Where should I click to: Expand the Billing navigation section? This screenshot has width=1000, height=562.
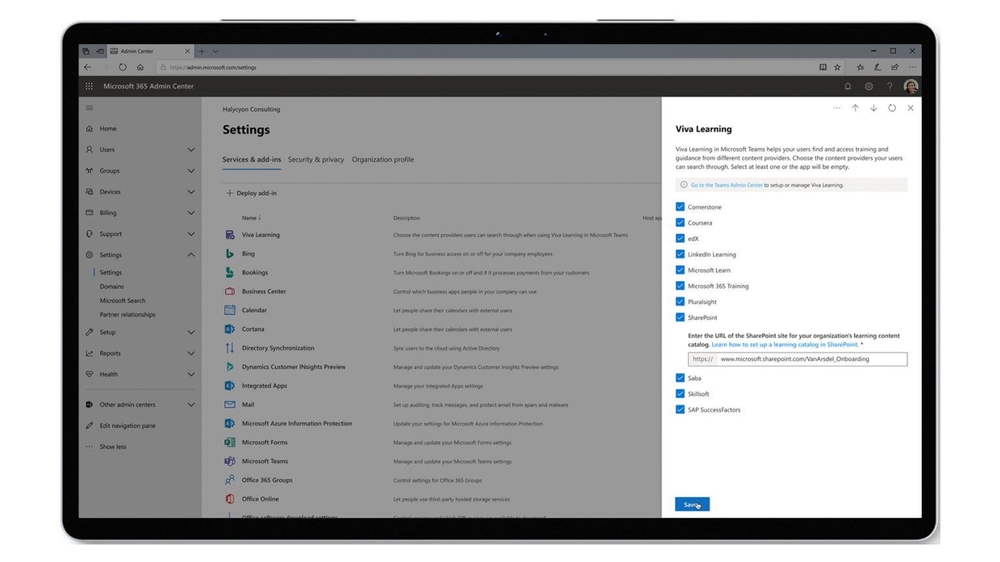(x=191, y=213)
